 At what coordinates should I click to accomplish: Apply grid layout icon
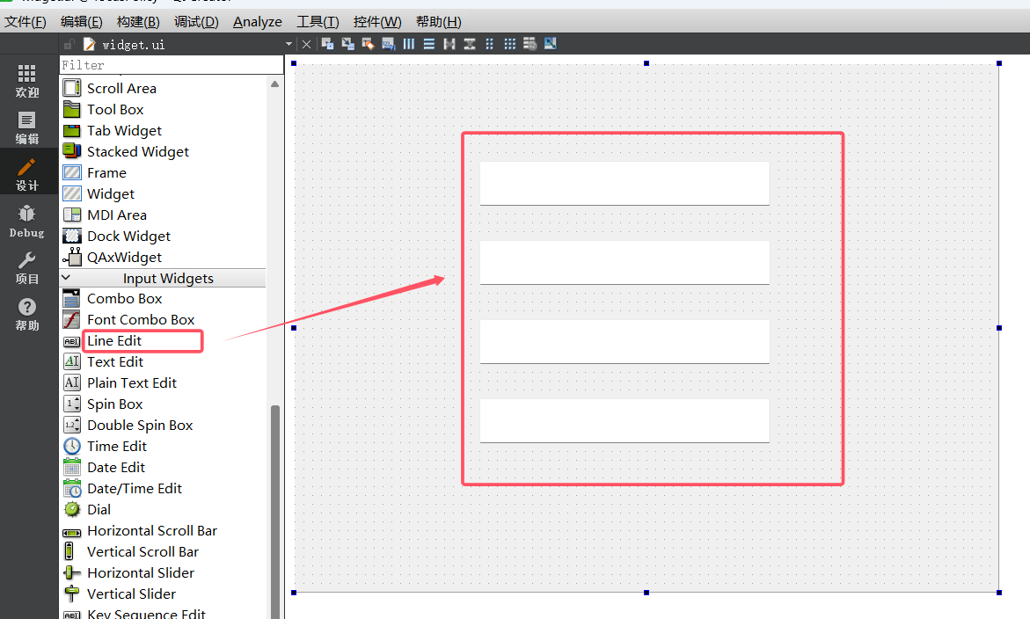click(x=510, y=44)
